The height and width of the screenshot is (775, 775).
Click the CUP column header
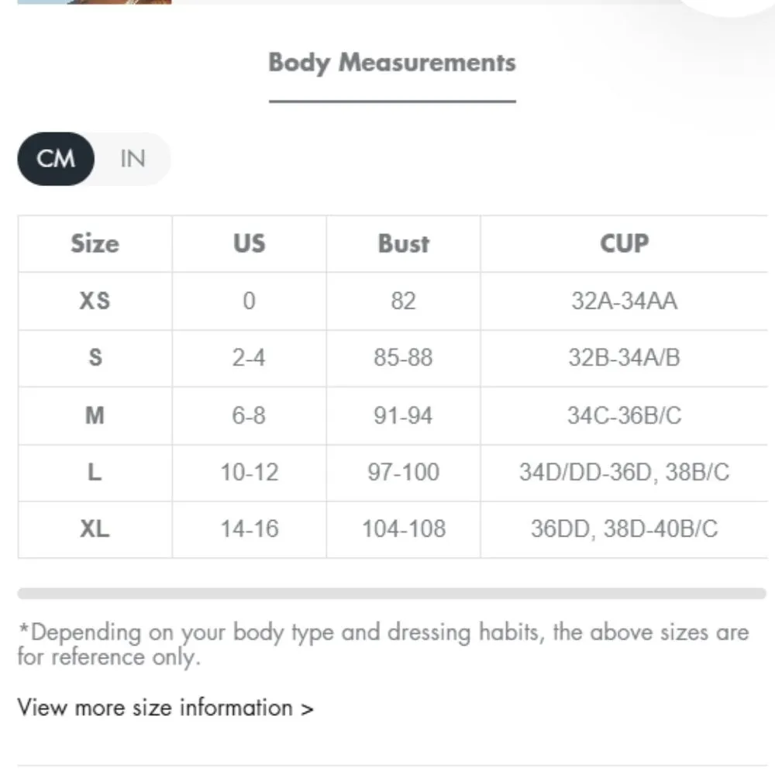tap(624, 243)
